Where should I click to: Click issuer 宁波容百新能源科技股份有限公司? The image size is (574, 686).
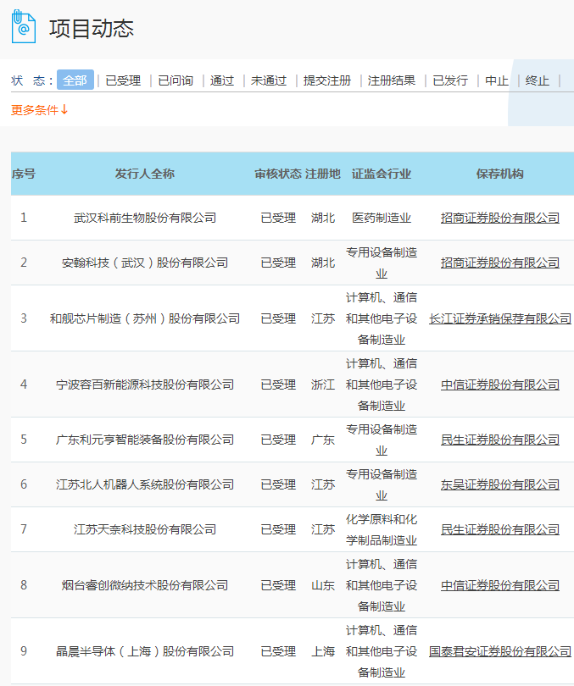coord(145,384)
